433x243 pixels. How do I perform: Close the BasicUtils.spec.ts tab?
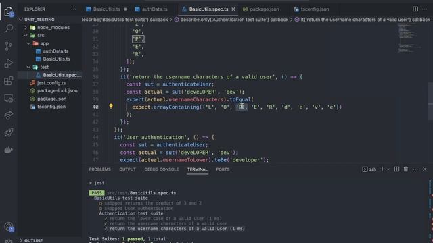(233, 9)
